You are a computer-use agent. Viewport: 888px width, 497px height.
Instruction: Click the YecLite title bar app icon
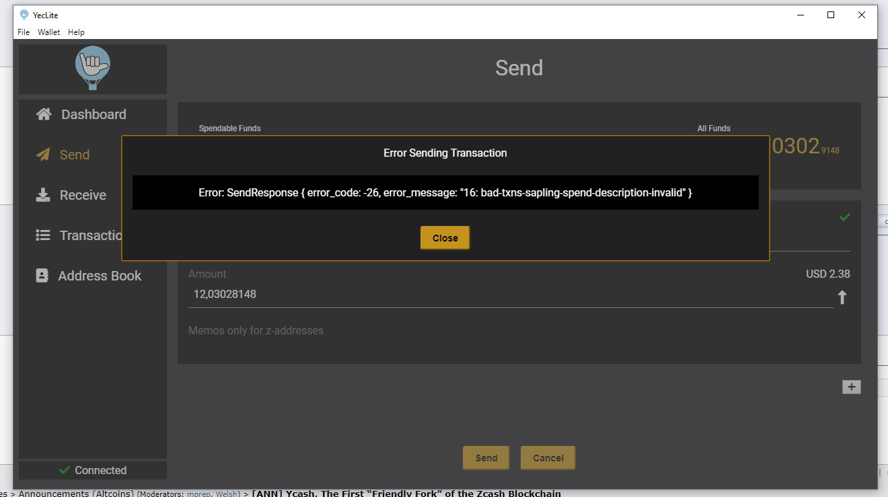coord(25,15)
